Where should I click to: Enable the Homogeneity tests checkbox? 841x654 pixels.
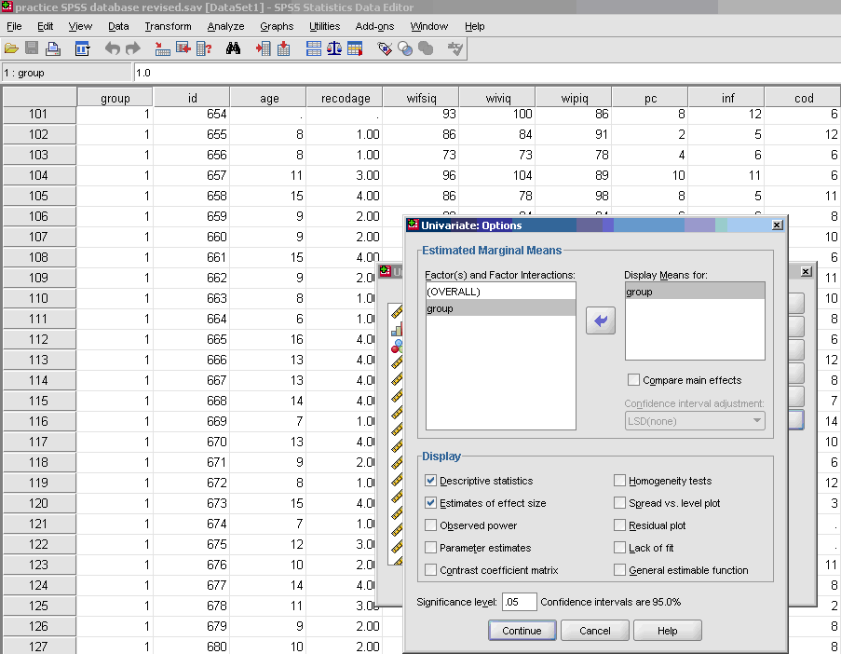pos(620,481)
